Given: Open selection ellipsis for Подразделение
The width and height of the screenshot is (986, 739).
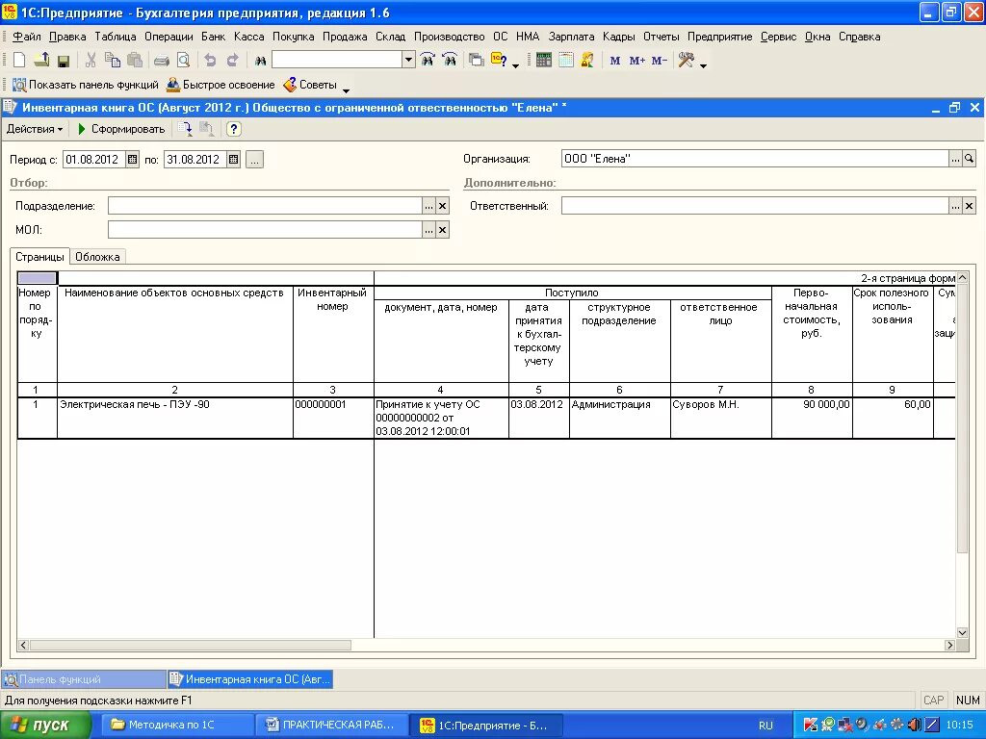Looking at the screenshot, I should pos(428,206).
